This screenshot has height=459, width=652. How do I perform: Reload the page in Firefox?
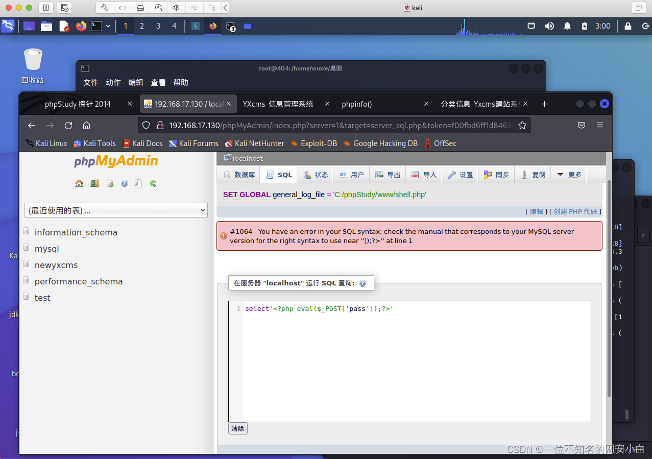pyautogui.click(x=68, y=125)
